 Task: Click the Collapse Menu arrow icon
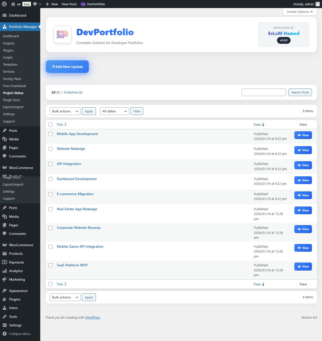coord(5,334)
